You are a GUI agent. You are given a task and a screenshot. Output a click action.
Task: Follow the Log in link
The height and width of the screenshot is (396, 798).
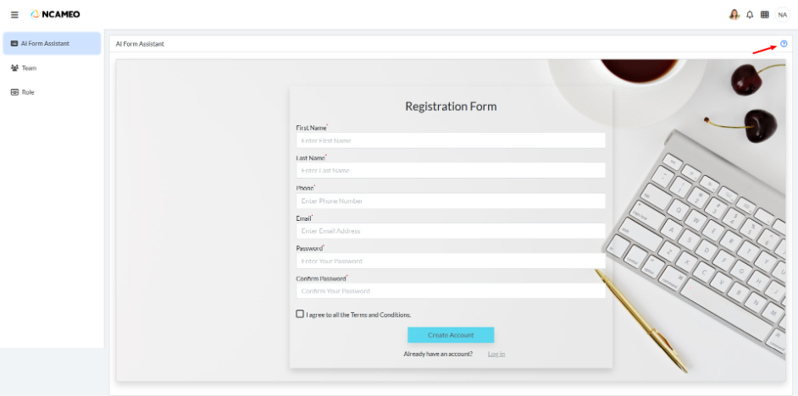tap(496, 354)
